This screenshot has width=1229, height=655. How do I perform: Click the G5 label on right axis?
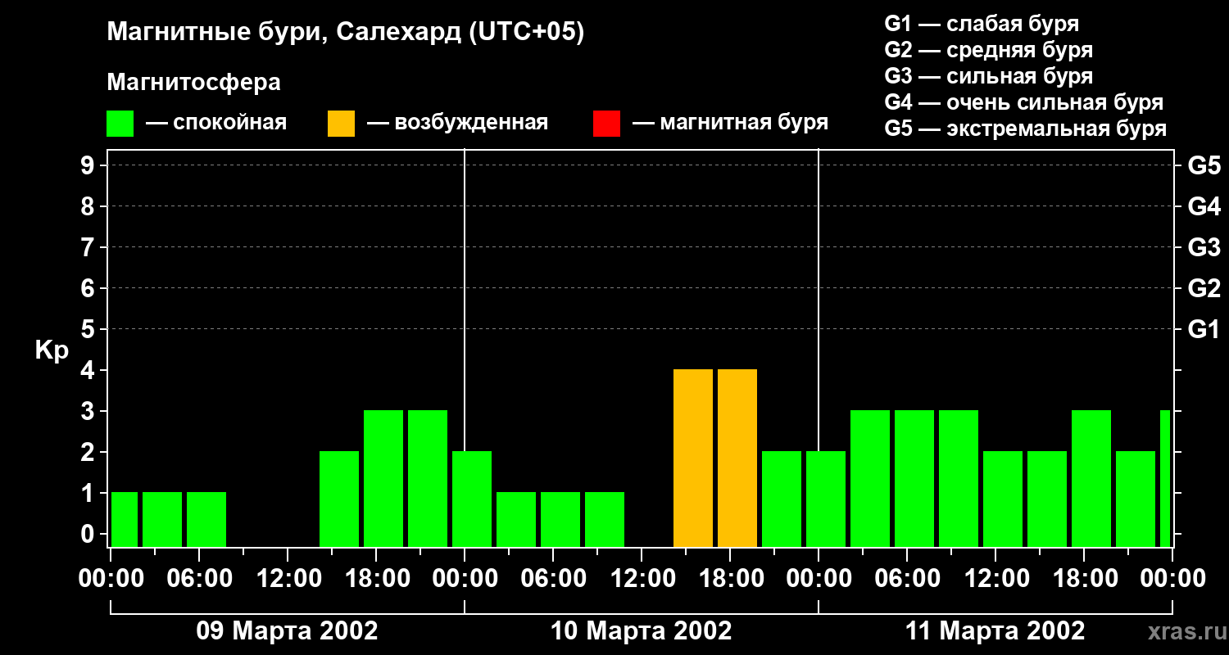[x=1204, y=165]
